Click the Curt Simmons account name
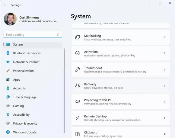Screen dimensions: 175x138 pos(29,18)
